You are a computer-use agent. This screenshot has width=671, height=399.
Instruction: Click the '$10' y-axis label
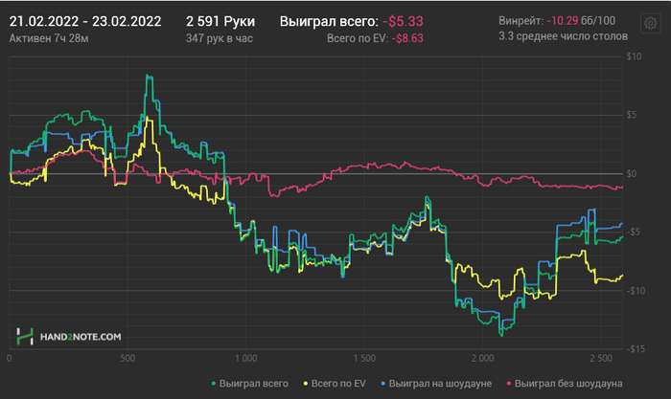634,56
